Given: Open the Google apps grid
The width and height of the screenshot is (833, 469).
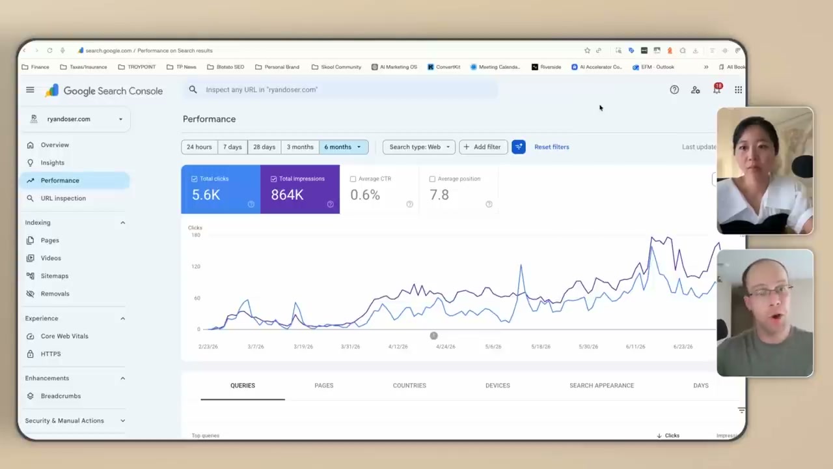Looking at the screenshot, I should point(738,90).
